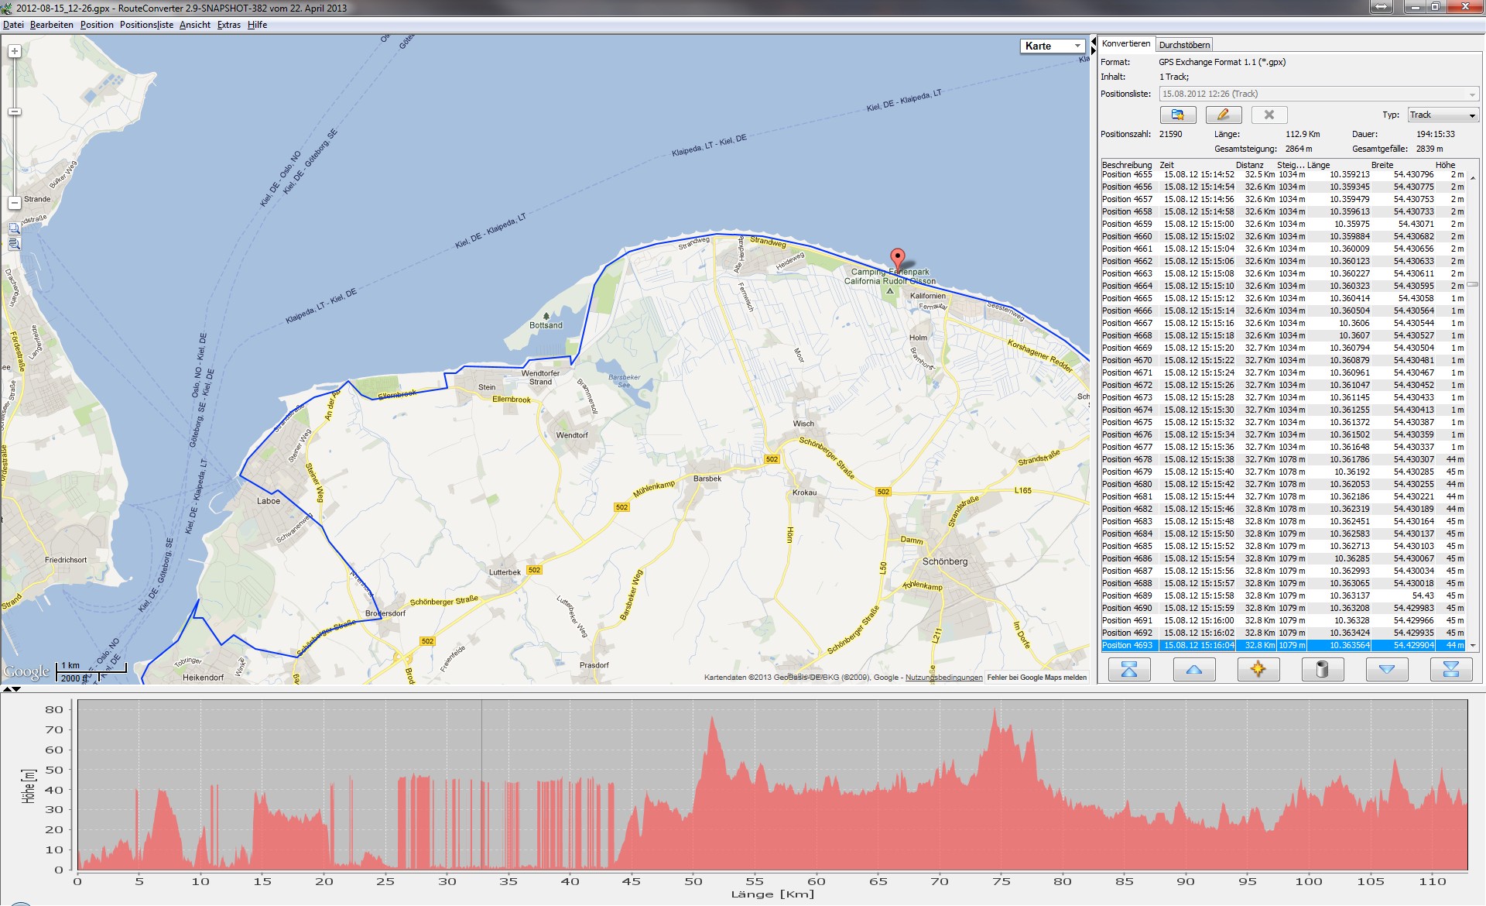This screenshot has height=906, width=1486.
Task: Click the map zoom out minus button
Action: click(14, 203)
